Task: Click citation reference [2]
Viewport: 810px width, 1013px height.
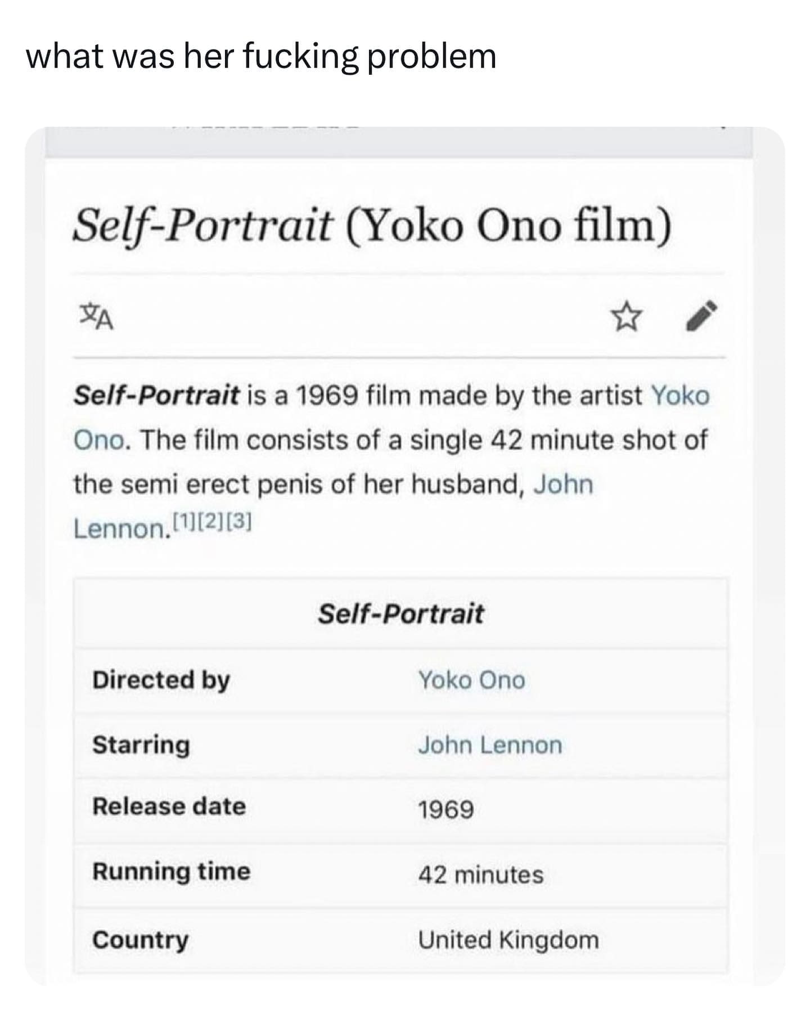Action: [211, 522]
